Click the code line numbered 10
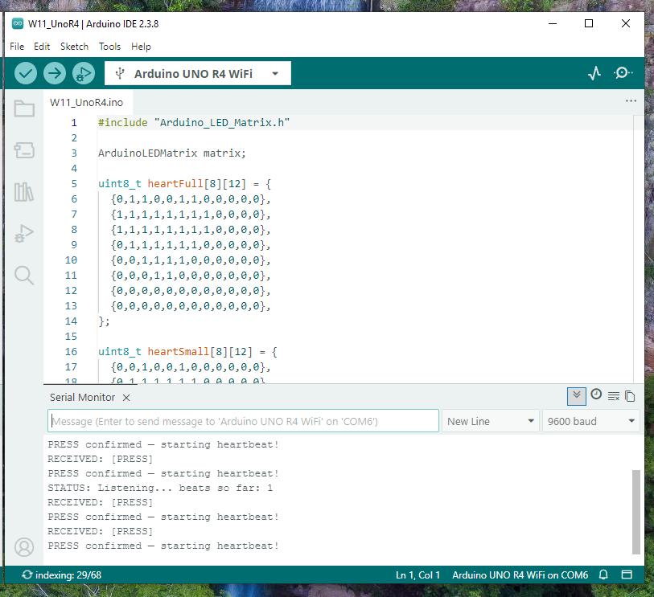Image resolution: width=654 pixels, height=597 pixels. (191, 260)
